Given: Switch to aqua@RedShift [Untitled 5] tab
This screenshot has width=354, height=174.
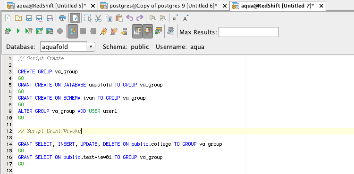Looking at the screenshot, I should click(51, 6).
